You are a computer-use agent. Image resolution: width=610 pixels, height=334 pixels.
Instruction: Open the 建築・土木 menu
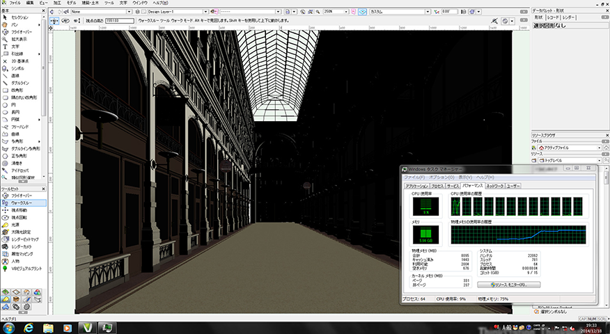point(90,3)
